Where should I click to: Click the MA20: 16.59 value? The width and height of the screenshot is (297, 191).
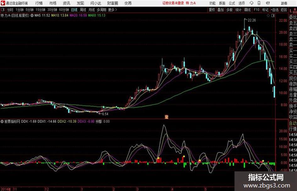(78, 15)
